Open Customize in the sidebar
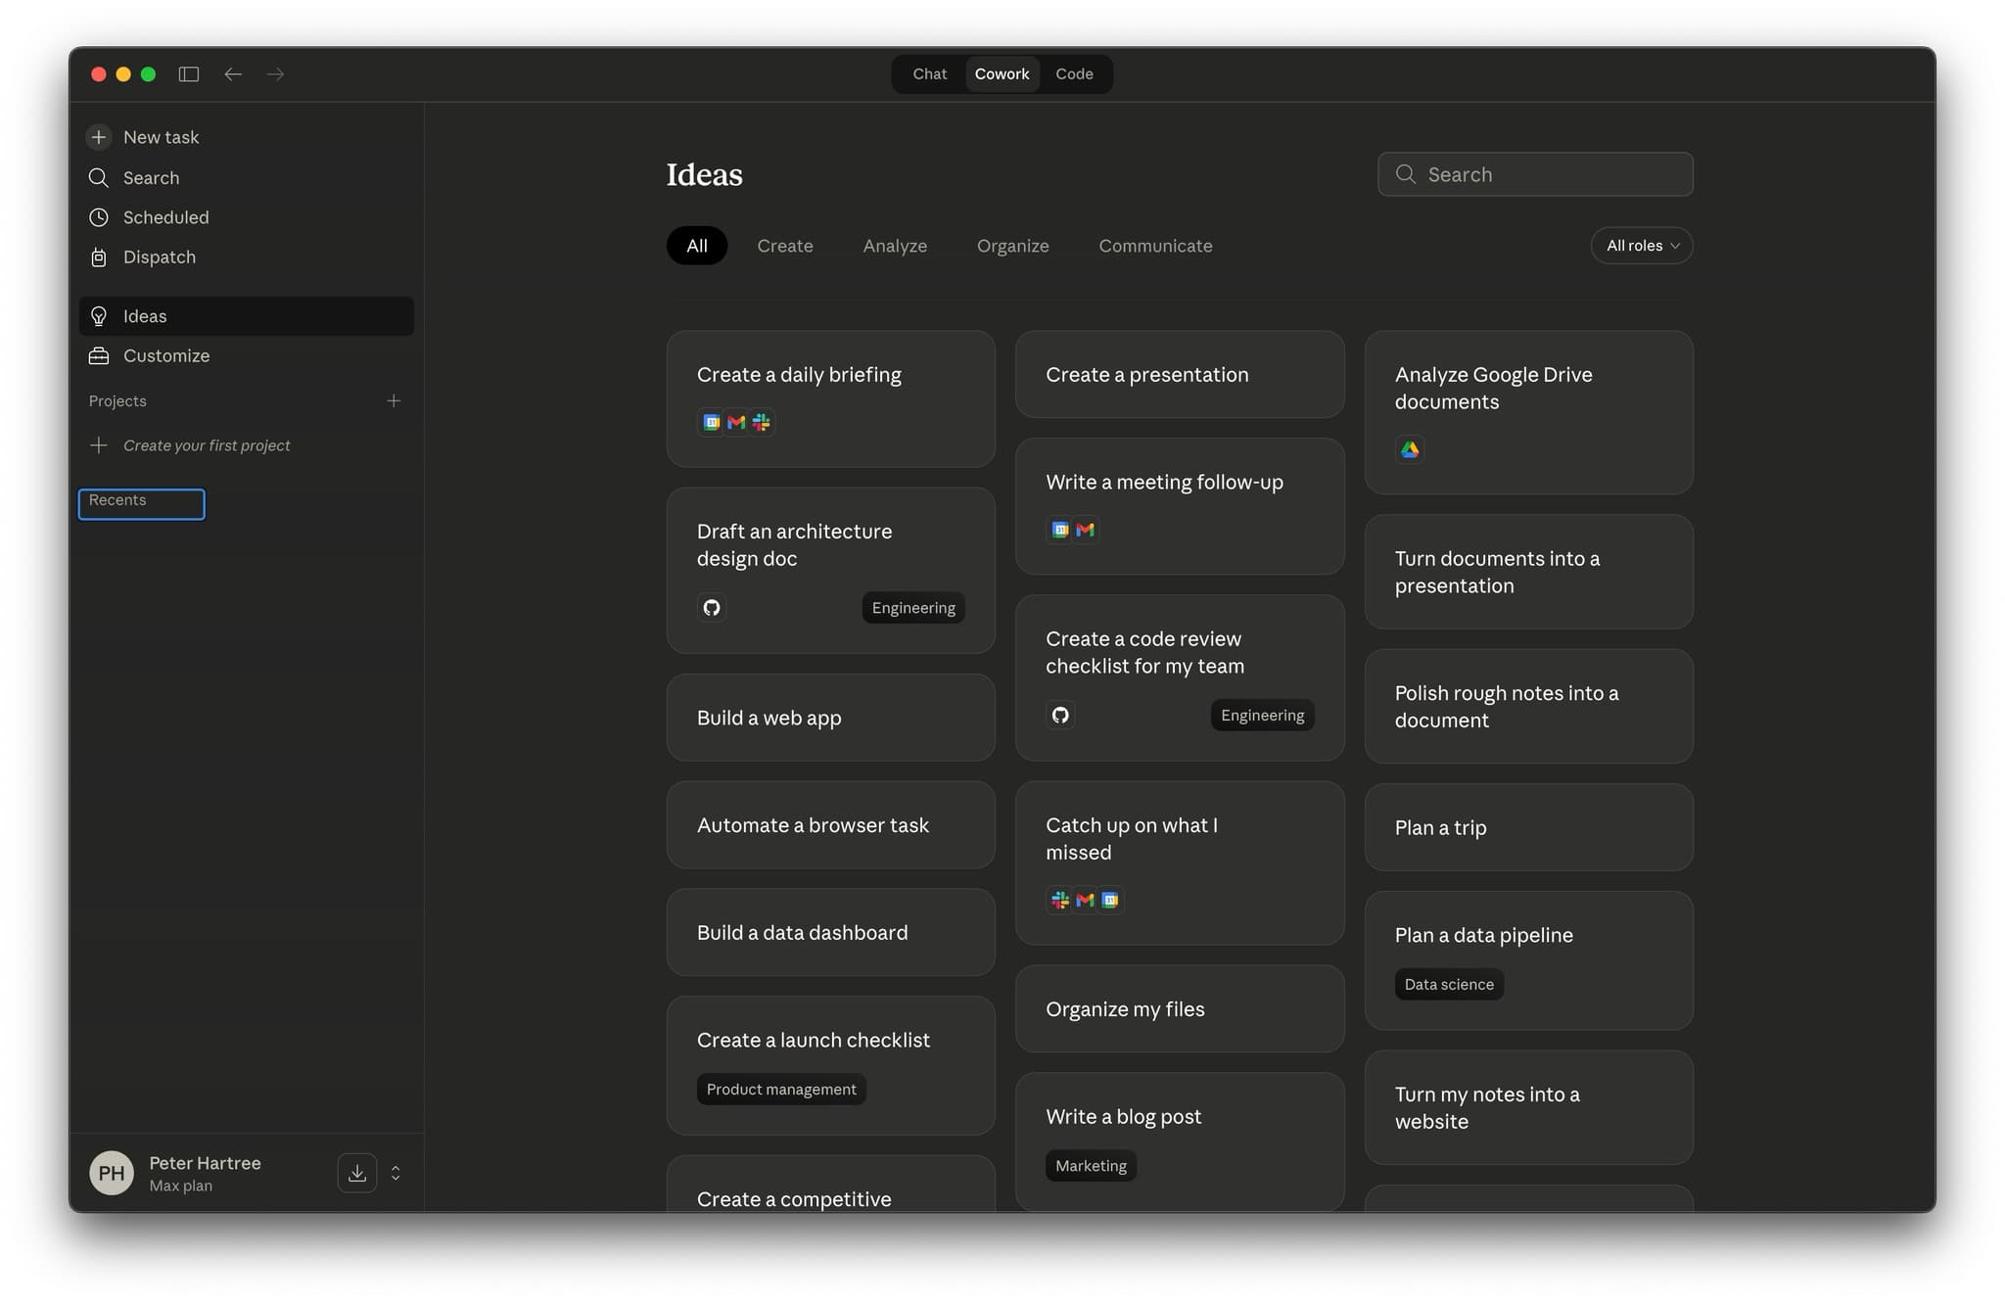 tap(246, 355)
